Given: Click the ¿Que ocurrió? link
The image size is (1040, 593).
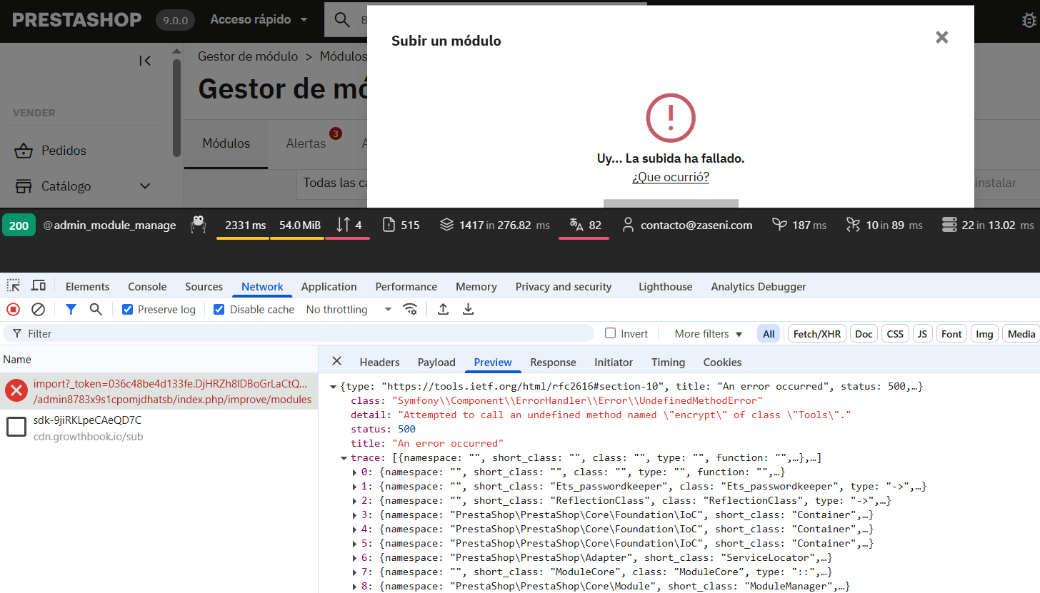Looking at the screenshot, I should point(670,177).
